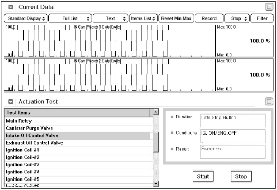The height and width of the screenshot is (190, 277).
Task: Select Canister Purge Valve test item
Action: coord(30,128)
